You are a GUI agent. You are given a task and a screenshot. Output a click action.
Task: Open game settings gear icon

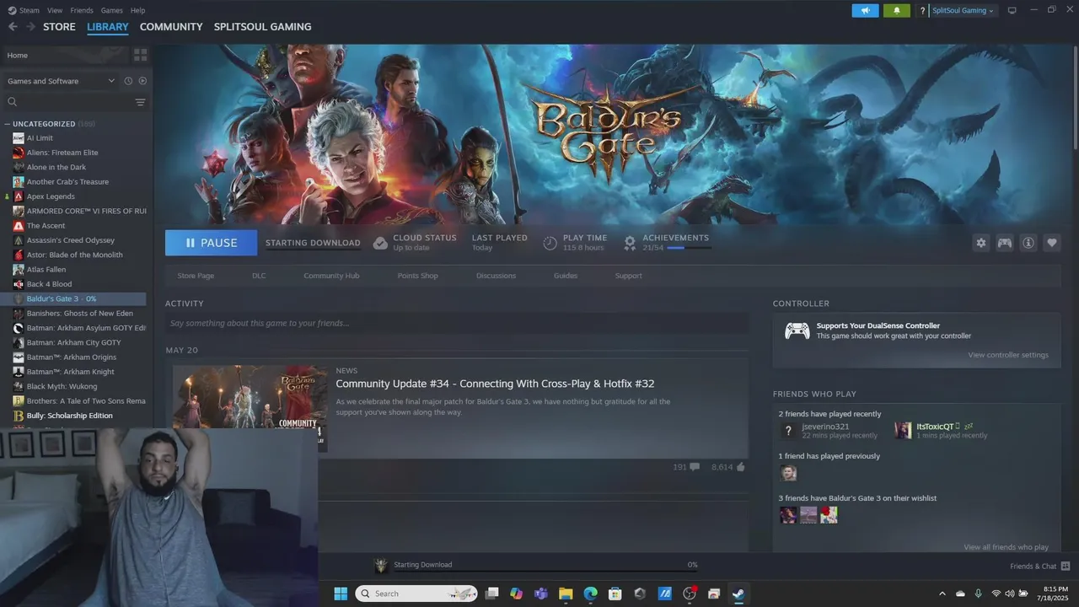pyautogui.click(x=980, y=243)
